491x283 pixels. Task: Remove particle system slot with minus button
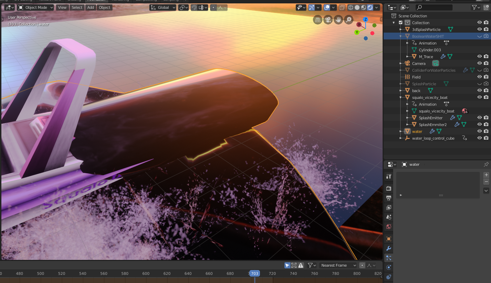(486, 182)
